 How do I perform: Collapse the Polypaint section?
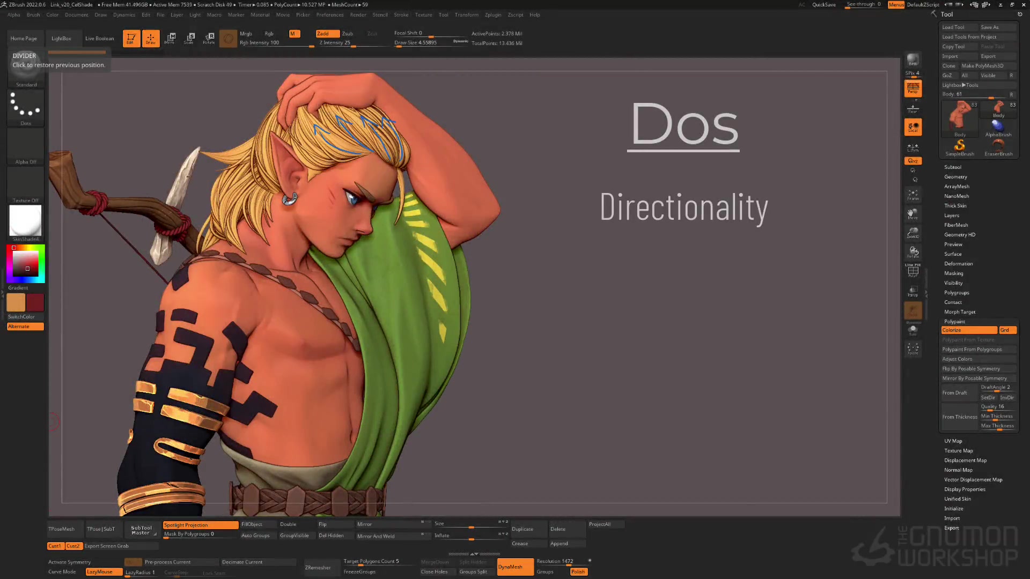tap(954, 322)
